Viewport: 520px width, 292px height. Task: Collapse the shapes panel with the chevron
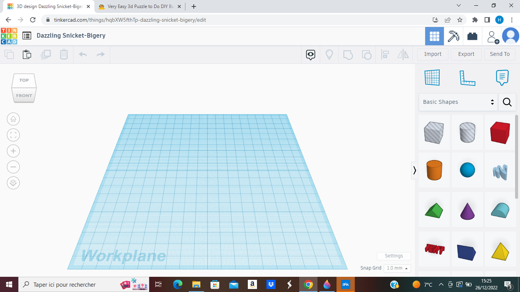415,170
